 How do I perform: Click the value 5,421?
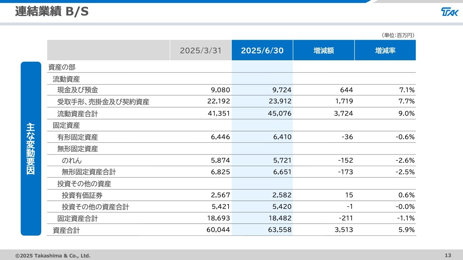point(221,207)
